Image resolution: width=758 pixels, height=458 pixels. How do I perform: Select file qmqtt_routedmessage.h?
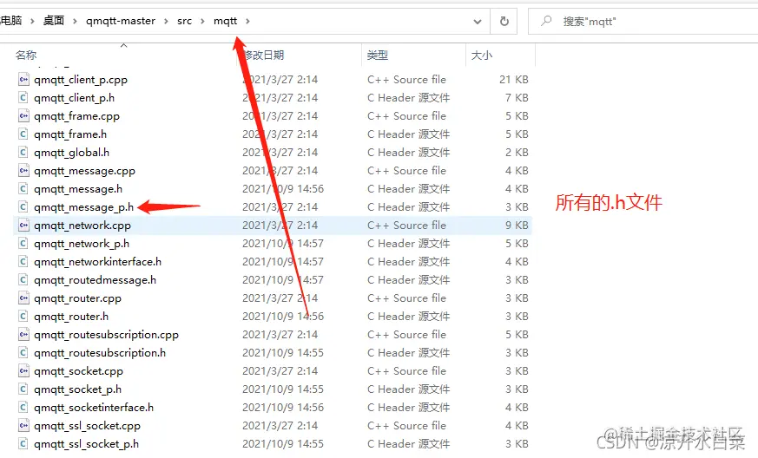coord(95,280)
